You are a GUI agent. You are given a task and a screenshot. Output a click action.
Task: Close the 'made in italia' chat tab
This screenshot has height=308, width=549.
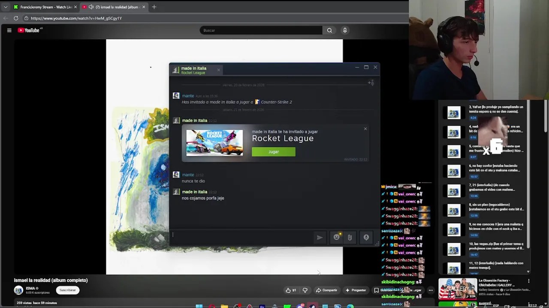click(x=218, y=70)
